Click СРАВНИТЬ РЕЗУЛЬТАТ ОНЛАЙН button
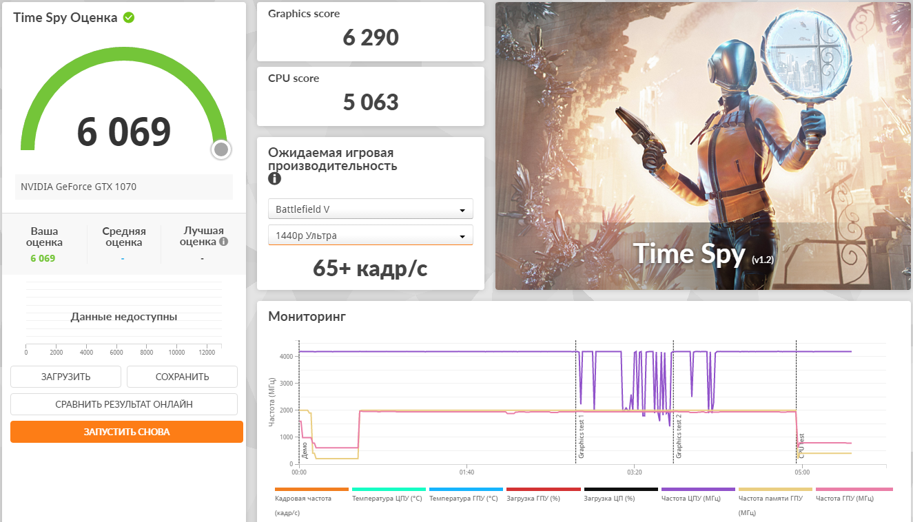The width and height of the screenshot is (913, 522). (124, 404)
